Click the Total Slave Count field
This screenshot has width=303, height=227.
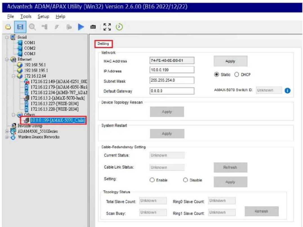point(153,201)
